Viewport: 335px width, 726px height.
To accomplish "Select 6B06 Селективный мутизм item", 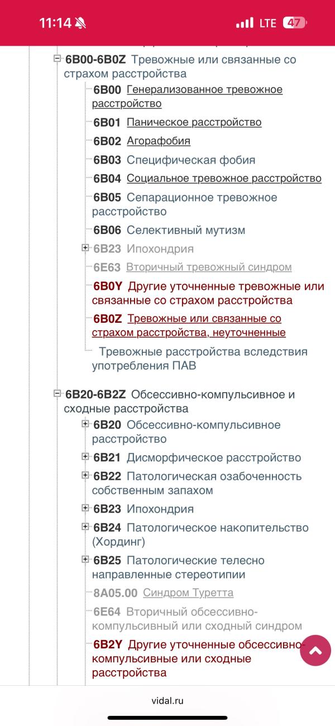I will pos(169,230).
